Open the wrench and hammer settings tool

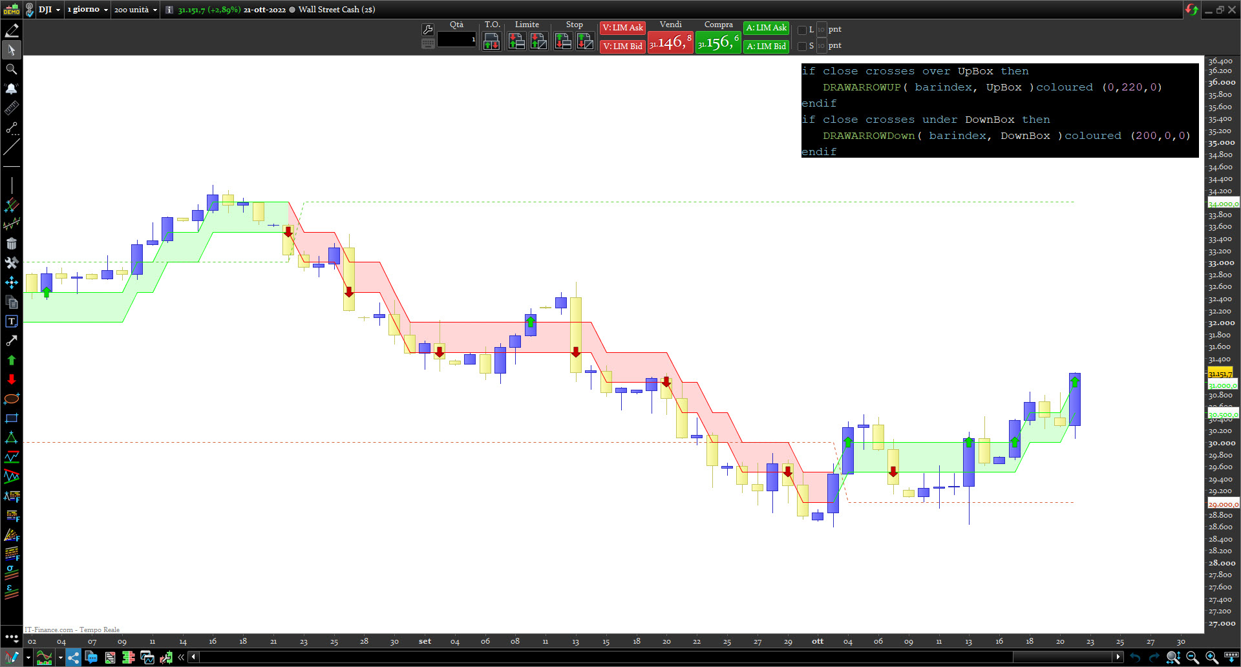[x=12, y=263]
